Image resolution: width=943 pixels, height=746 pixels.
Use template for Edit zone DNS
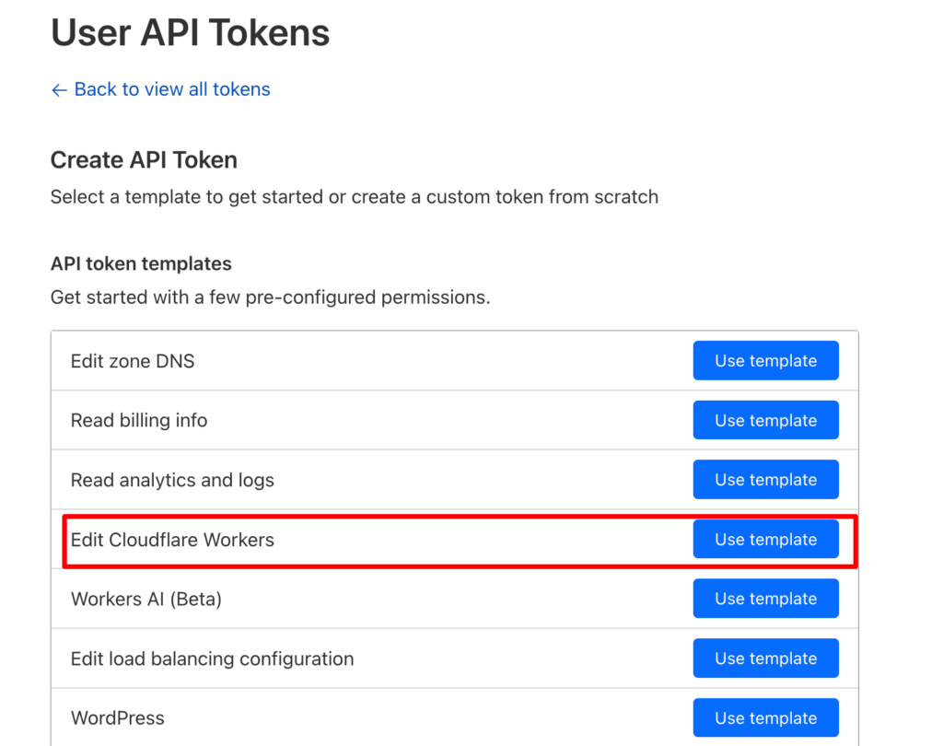click(765, 360)
